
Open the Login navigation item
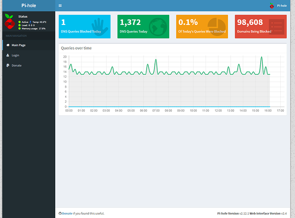[29, 55]
